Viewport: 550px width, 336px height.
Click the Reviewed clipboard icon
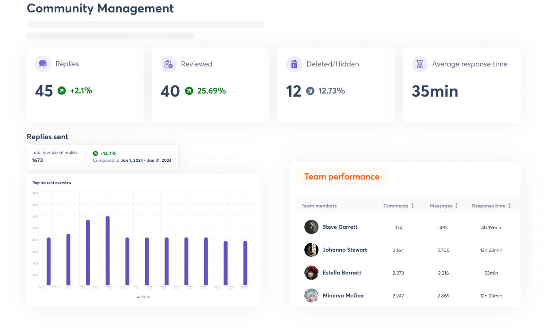(169, 64)
